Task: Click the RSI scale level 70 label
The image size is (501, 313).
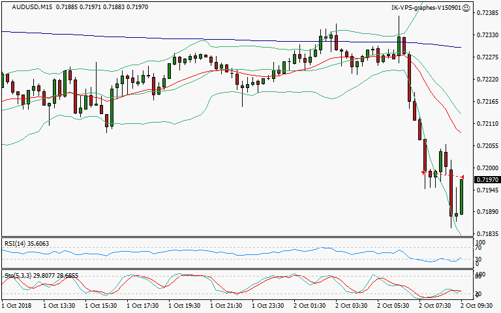Action: tap(479, 248)
